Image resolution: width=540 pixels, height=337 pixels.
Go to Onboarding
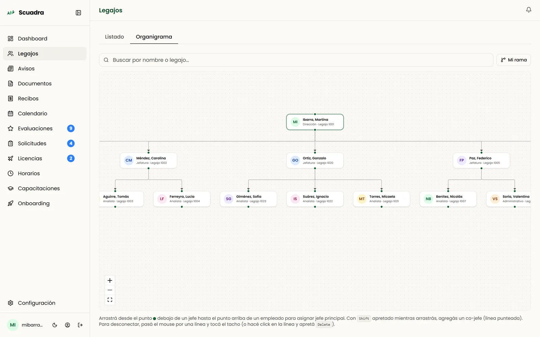tap(45, 204)
